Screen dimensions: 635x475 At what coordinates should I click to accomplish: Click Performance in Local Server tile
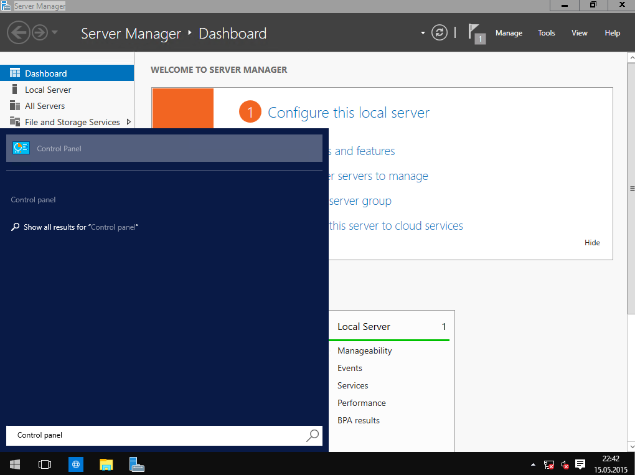[x=362, y=403]
